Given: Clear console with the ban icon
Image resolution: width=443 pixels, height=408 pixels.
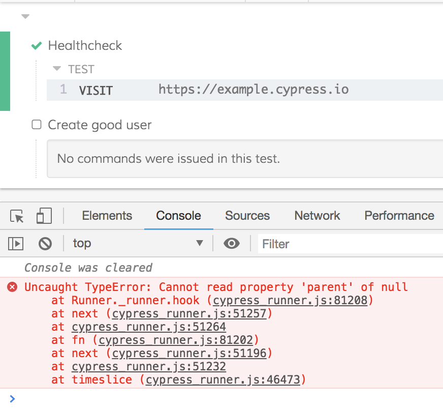Looking at the screenshot, I should coord(45,244).
